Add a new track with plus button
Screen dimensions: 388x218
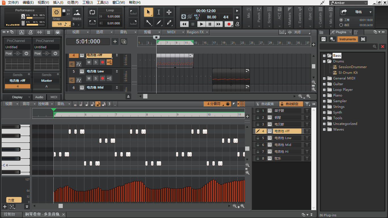point(115,42)
